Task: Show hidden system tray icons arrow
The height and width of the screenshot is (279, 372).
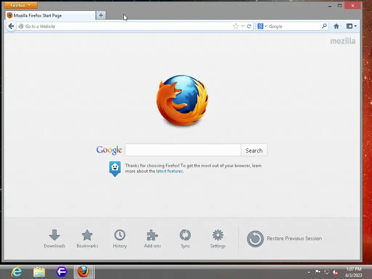Action: tap(309, 272)
